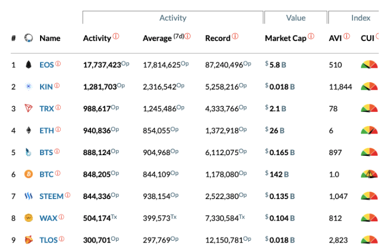This screenshot has width=381, height=251.
Task: Click the orange BTC Bitcoin logo icon
Action: coord(29,174)
